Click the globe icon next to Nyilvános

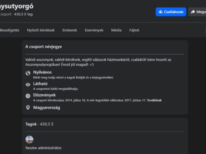(28, 73)
